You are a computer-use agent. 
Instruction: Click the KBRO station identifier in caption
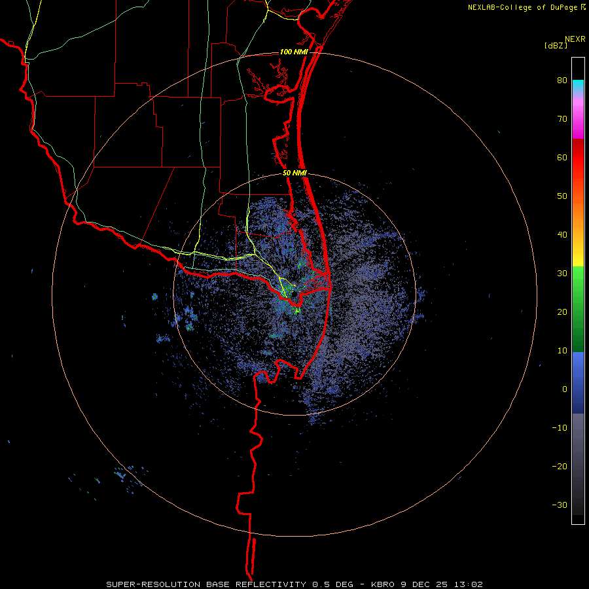383,584
